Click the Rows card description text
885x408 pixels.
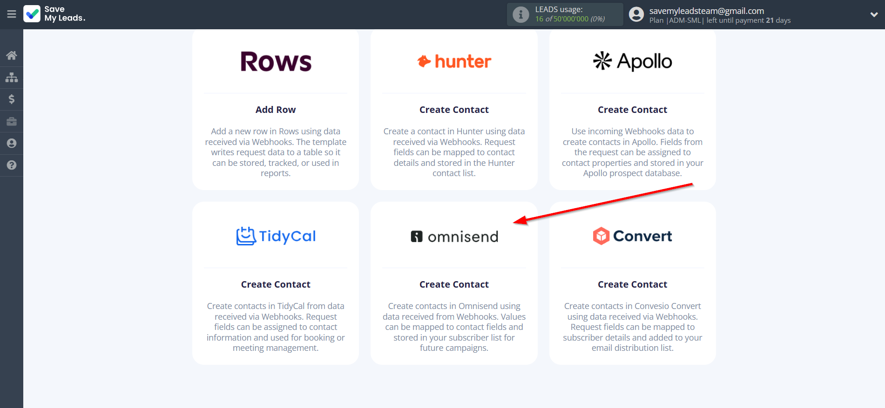276,152
